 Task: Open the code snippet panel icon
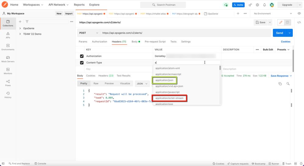coord(299,22)
